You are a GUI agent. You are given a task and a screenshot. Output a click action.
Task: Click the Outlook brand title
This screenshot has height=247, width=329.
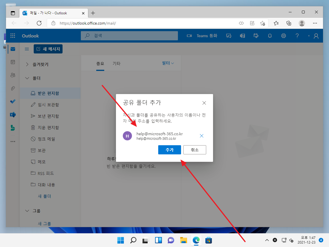click(x=31, y=36)
